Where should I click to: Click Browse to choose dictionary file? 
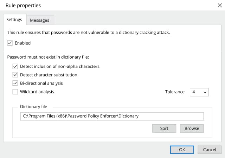tap(192, 129)
